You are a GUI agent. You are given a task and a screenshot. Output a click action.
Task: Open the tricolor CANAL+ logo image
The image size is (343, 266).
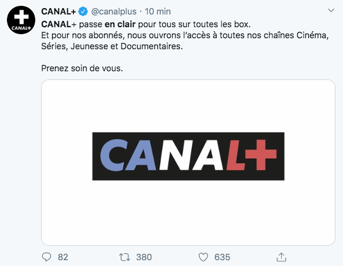189,156
